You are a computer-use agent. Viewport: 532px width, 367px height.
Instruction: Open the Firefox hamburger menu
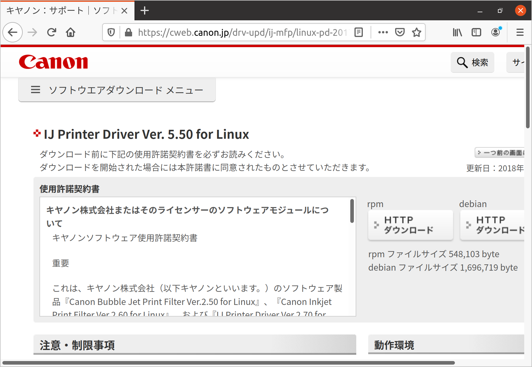tap(520, 32)
